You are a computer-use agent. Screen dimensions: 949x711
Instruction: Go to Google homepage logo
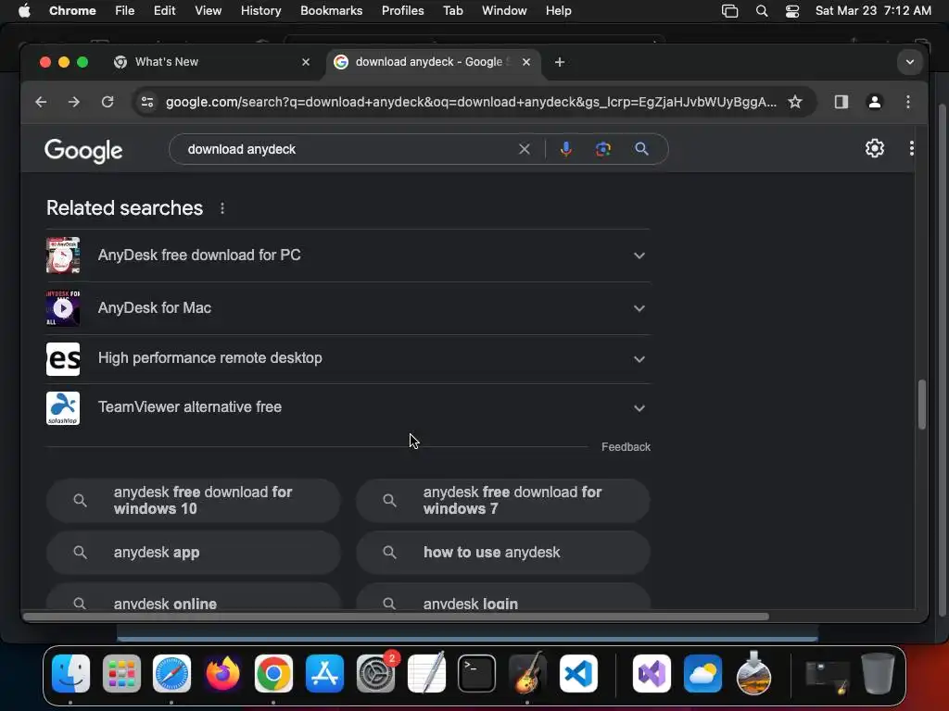83,150
